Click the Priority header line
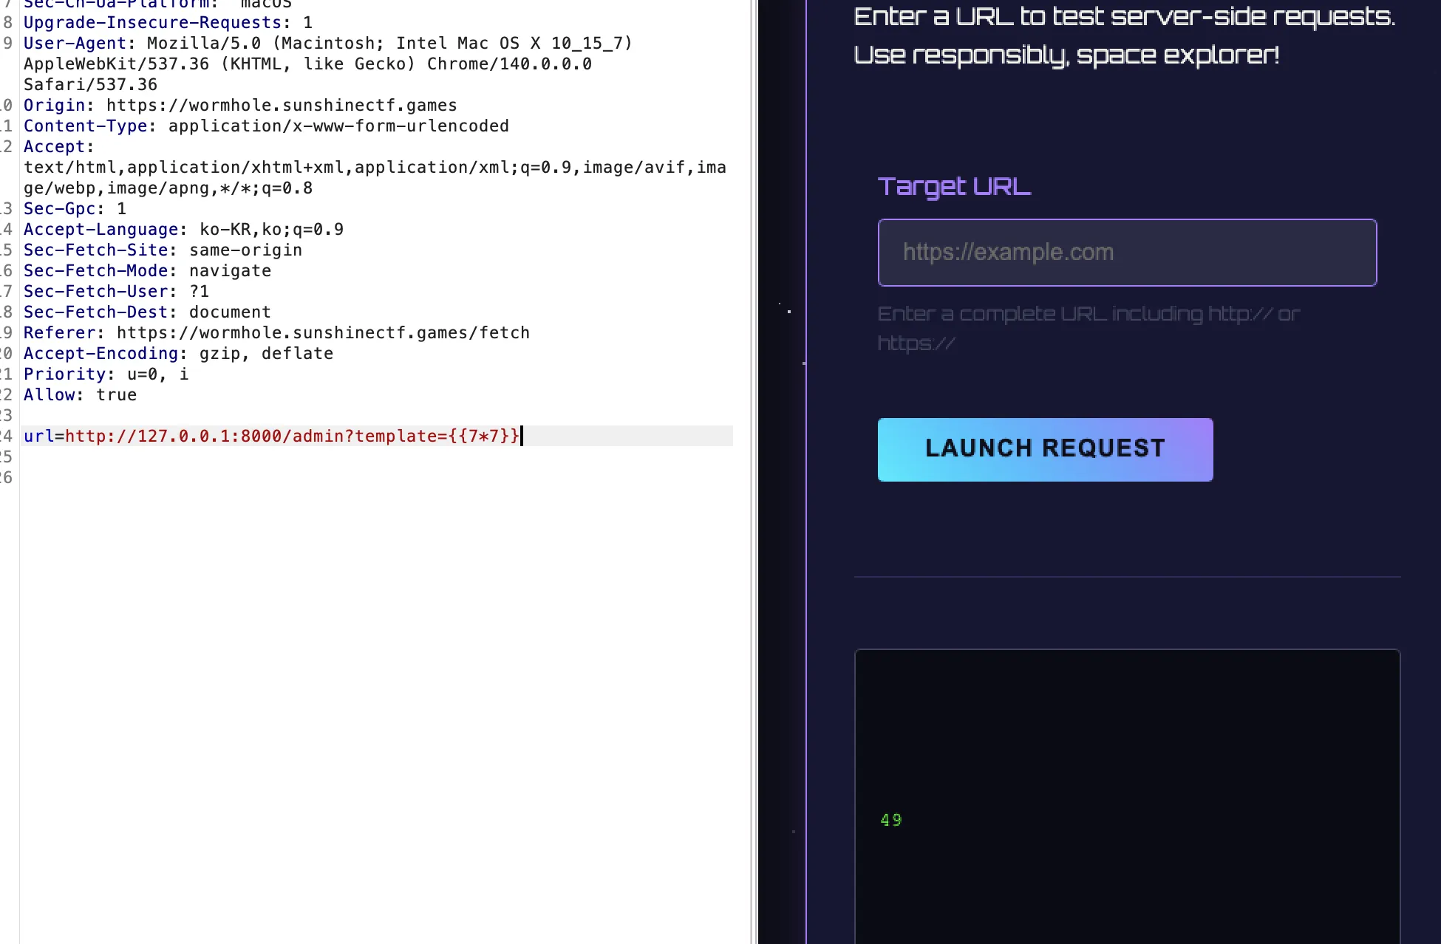1441x944 pixels. [x=106, y=374]
